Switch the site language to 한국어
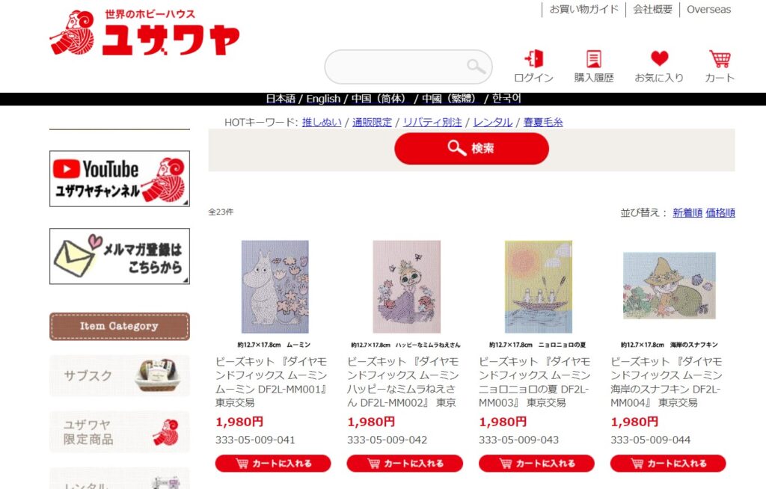The width and height of the screenshot is (766, 489). pos(506,99)
